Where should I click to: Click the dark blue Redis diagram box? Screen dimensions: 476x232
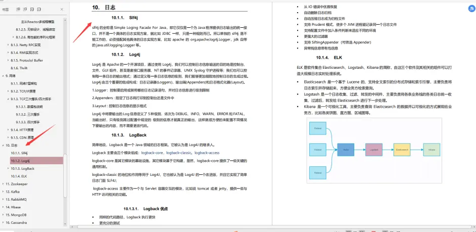coord(346,150)
